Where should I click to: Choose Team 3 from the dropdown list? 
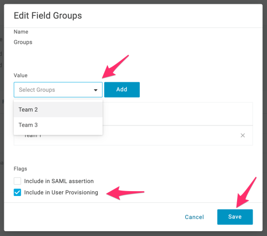pyautogui.click(x=58, y=125)
